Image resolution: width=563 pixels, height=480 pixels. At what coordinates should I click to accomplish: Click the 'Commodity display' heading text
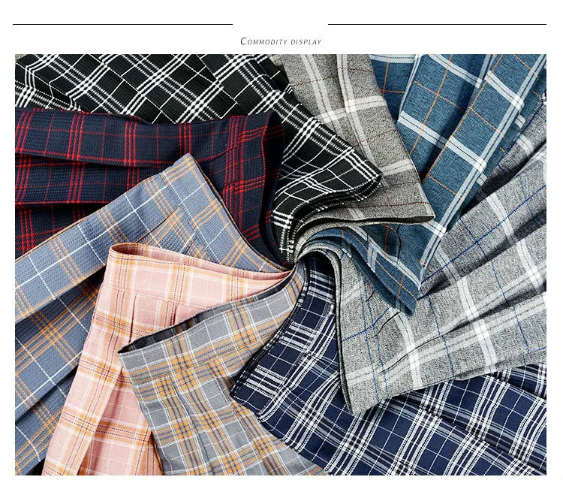[x=281, y=41]
